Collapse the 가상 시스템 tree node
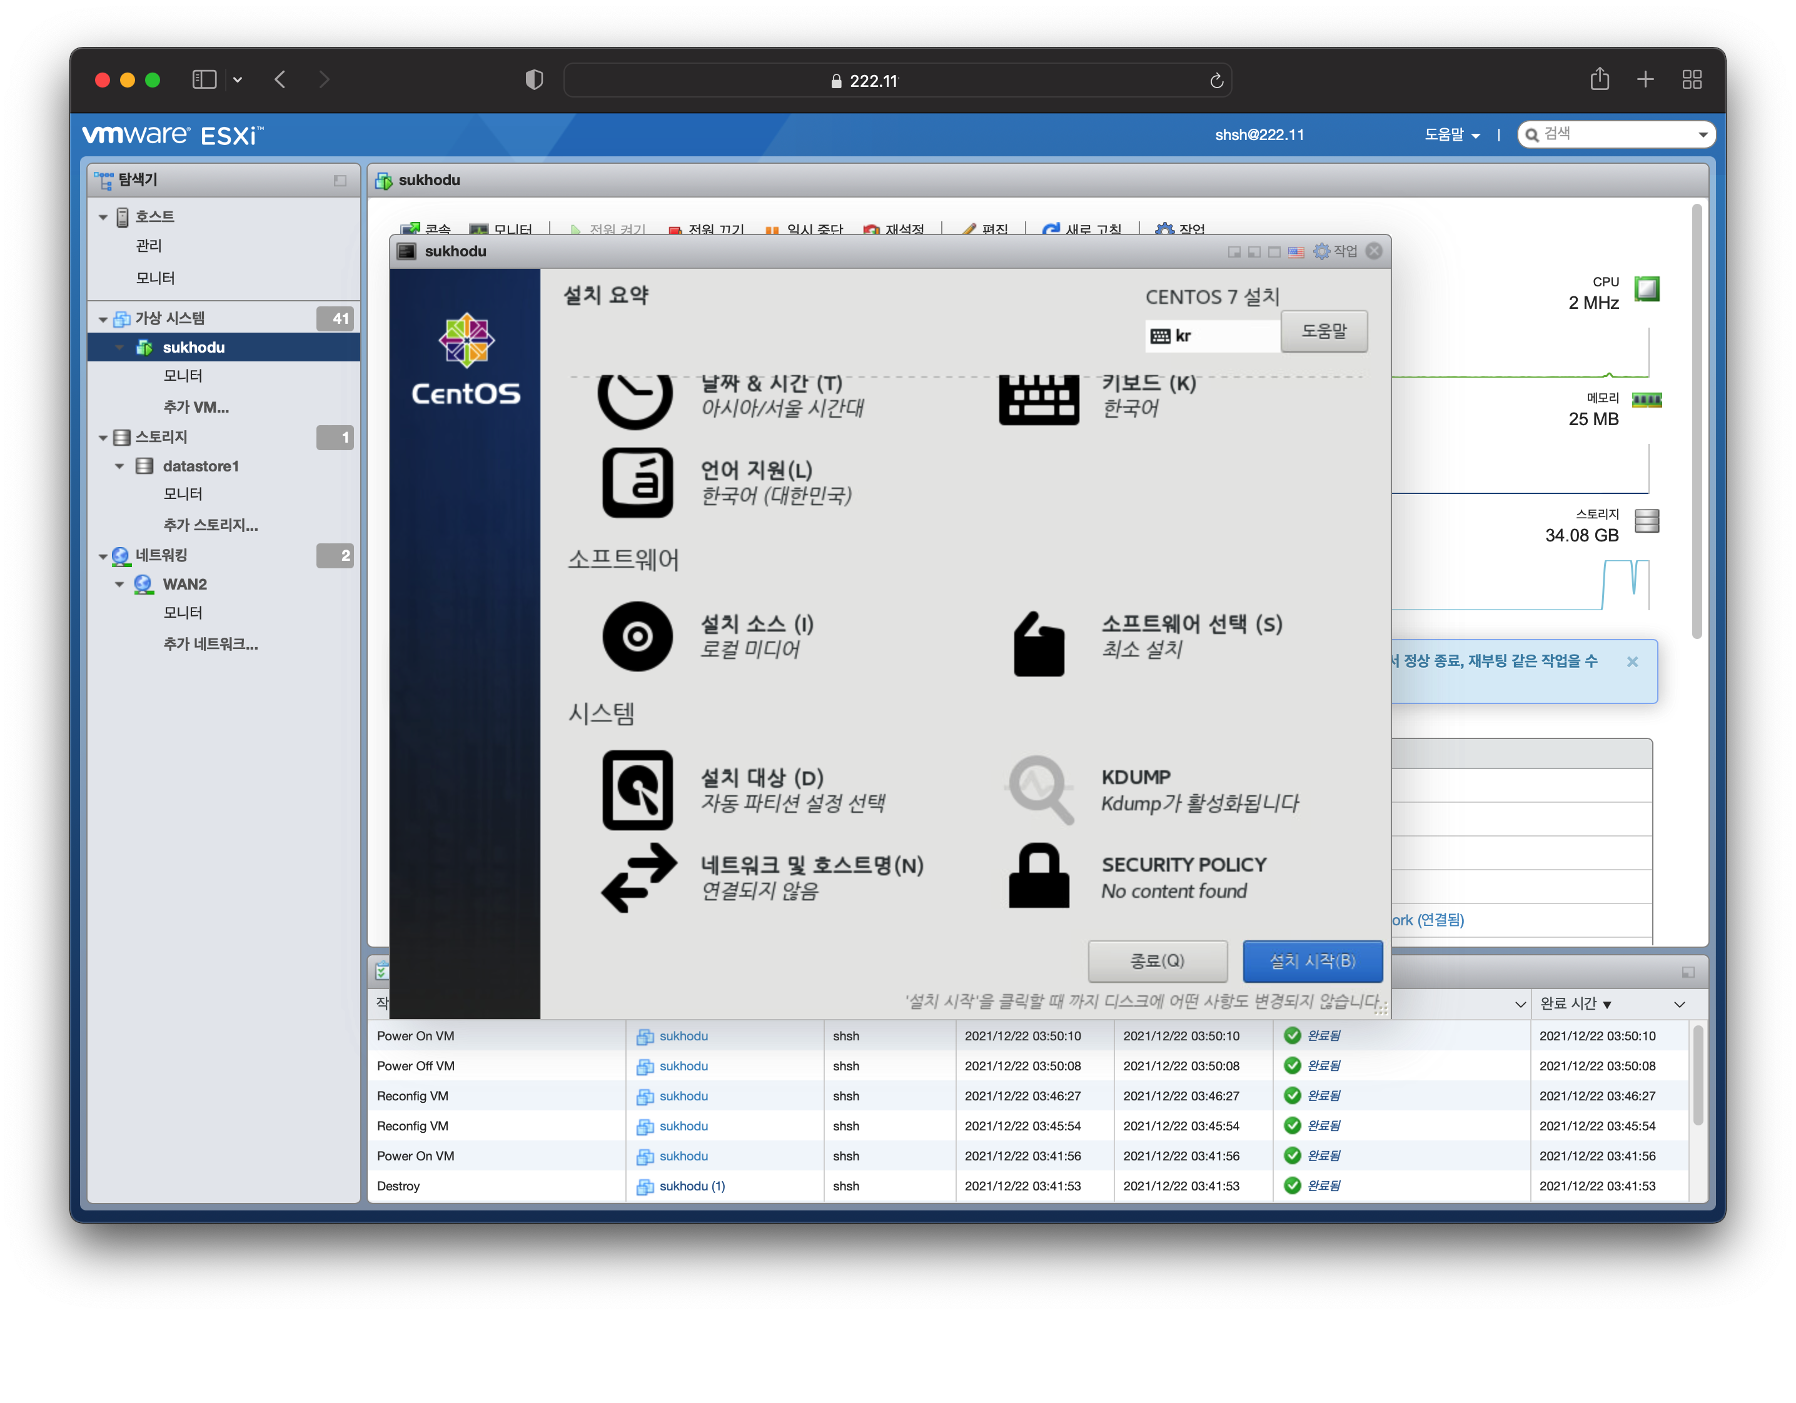1796x1403 pixels. [x=104, y=319]
